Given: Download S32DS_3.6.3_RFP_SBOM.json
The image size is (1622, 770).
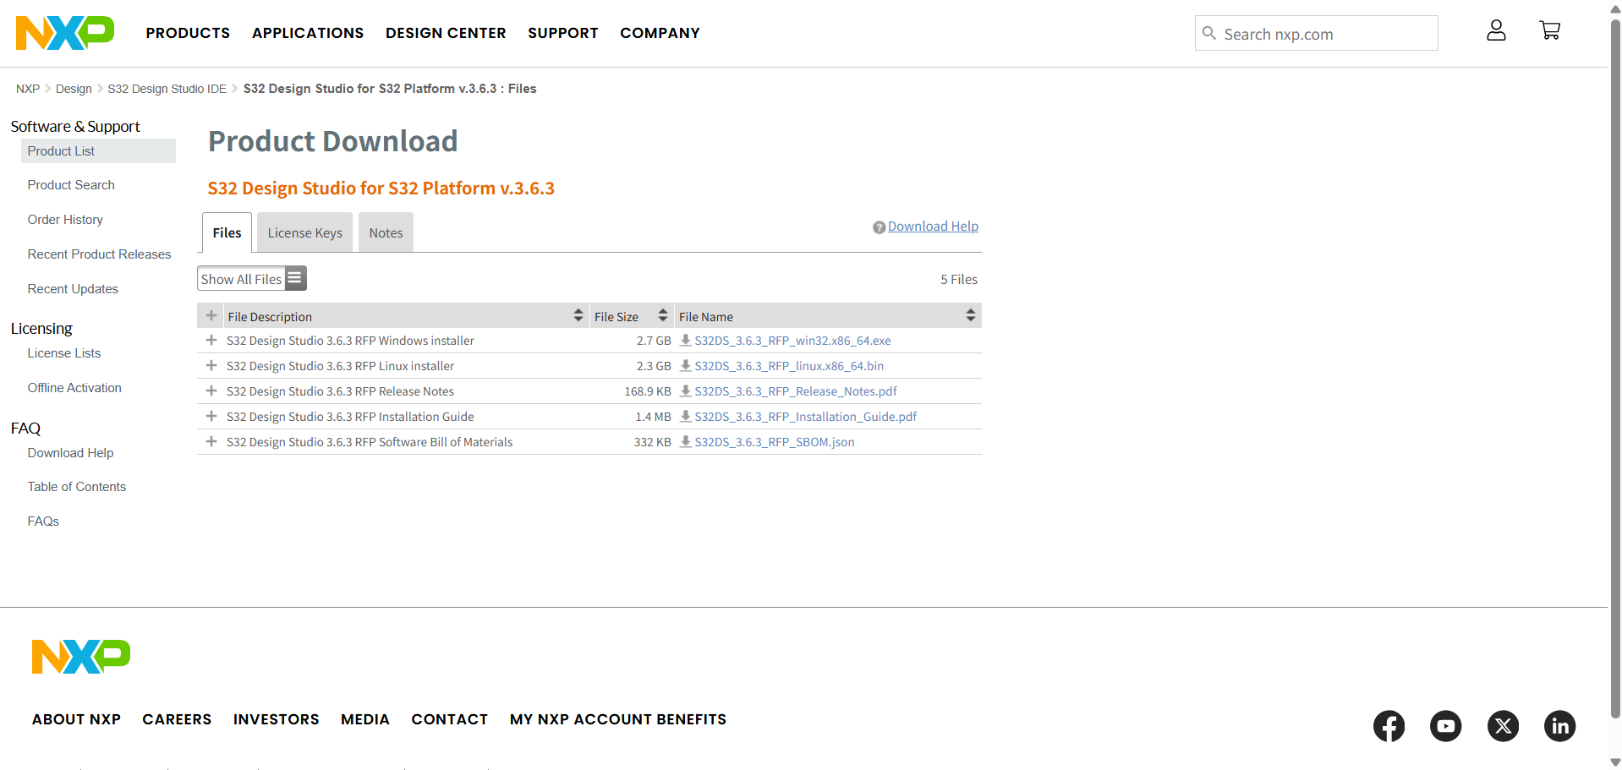Looking at the screenshot, I should click(775, 442).
